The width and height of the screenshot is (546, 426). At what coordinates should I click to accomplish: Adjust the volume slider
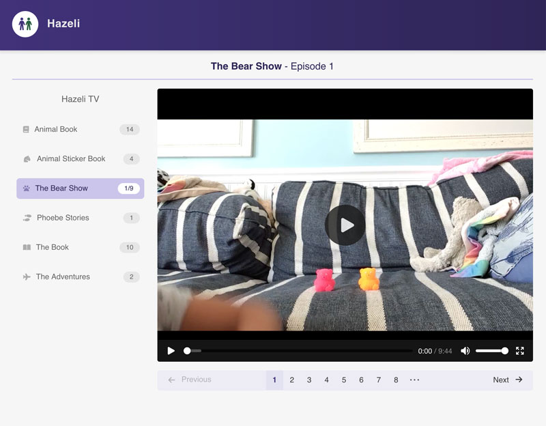point(491,351)
